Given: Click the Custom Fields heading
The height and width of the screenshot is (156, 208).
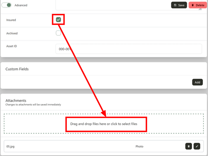Looking at the screenshot, I should (x=17, y=69).
